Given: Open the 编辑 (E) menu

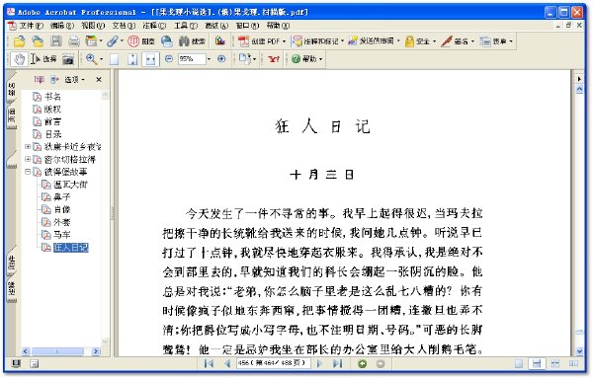Looking at the screenshot, I should click(x=62, y=26).
